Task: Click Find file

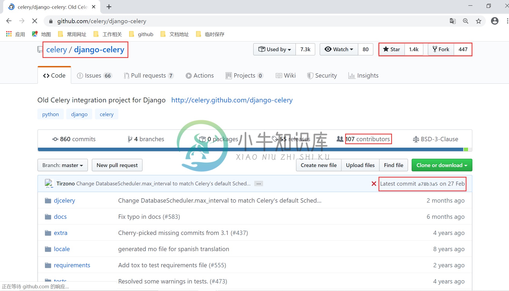Action: coord(394,165)
